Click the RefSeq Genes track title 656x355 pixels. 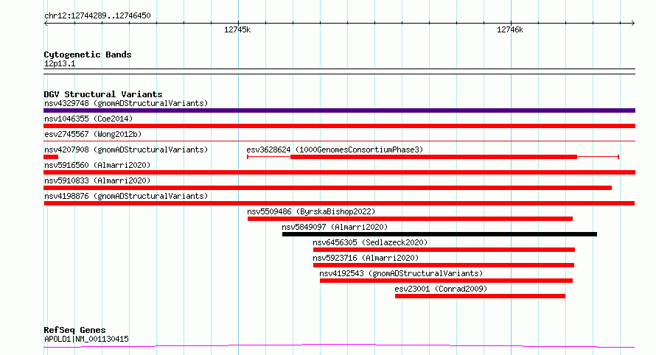click(74, 331)
